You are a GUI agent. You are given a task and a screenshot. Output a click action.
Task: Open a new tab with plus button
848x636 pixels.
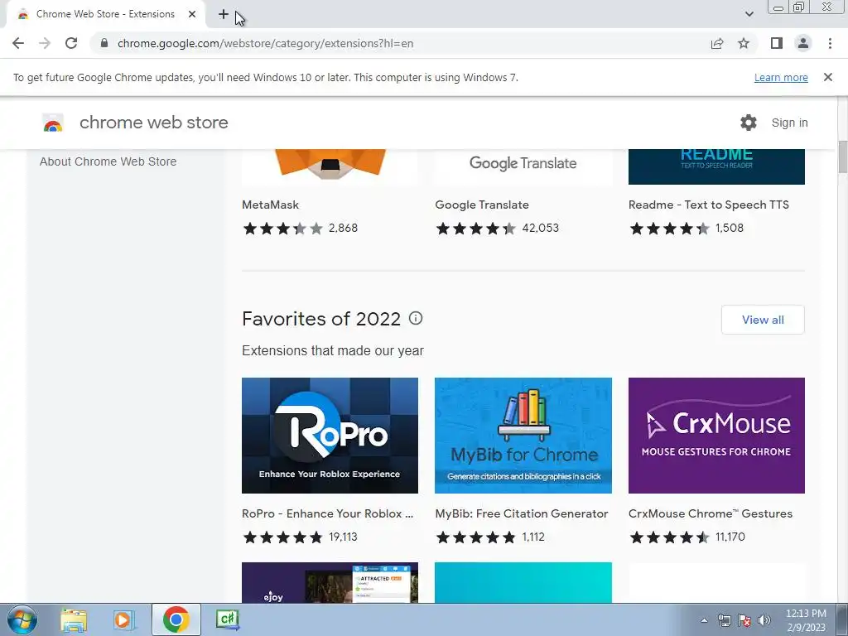[224, 14]
